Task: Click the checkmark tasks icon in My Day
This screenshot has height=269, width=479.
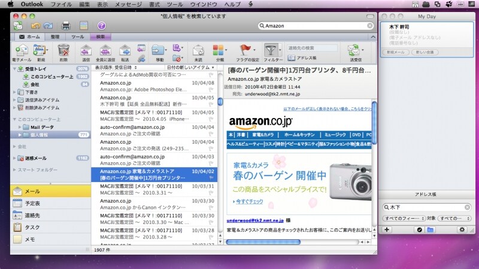Action: tap(420, 229)
